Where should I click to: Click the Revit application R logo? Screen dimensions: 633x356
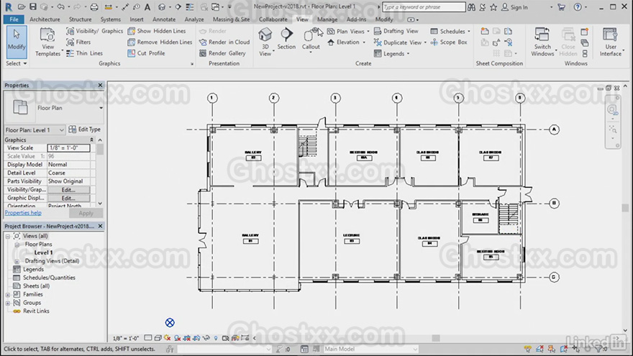tap(9, 7)
